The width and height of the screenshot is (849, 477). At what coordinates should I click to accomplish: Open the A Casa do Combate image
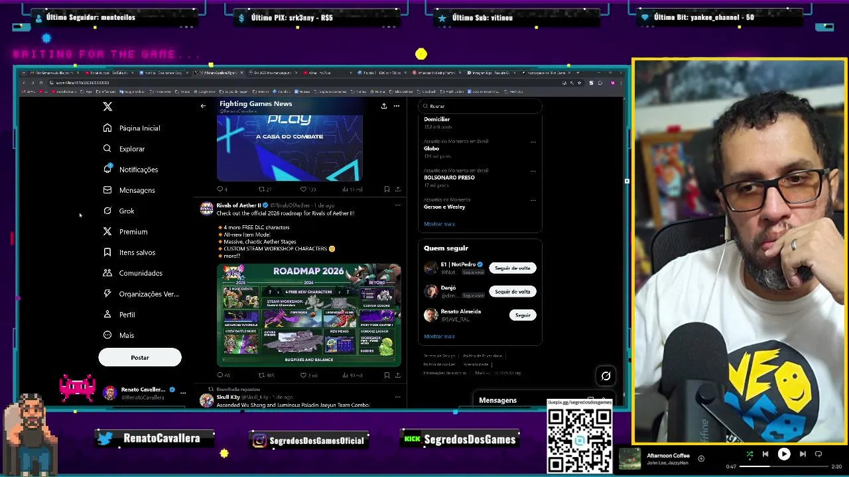(290, 148)
